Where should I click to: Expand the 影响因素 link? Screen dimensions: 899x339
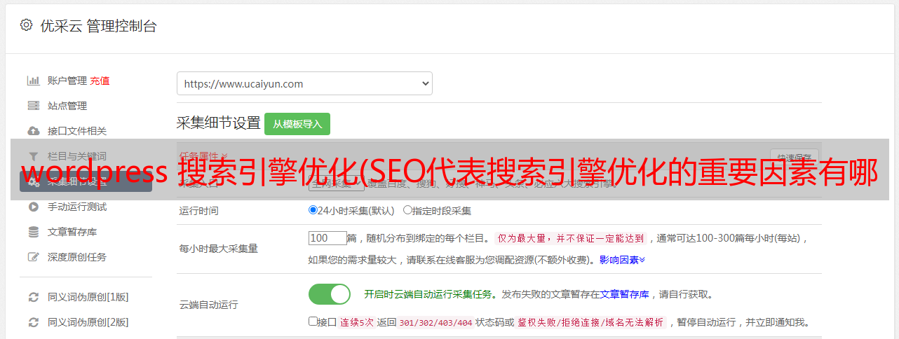(622, 260)
